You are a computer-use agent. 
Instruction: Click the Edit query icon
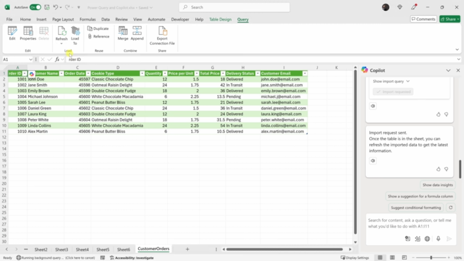12,33
